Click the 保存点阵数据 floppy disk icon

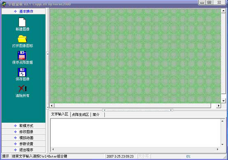(22, 55)
